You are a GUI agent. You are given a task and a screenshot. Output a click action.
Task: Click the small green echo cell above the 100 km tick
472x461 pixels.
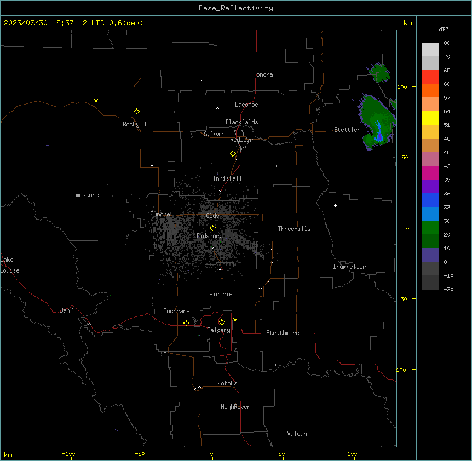(379, 72)
